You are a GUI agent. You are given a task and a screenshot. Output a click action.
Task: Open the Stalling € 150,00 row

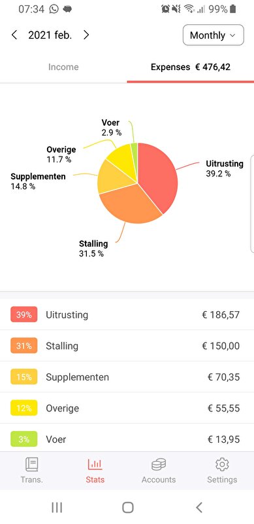[127, 346]
